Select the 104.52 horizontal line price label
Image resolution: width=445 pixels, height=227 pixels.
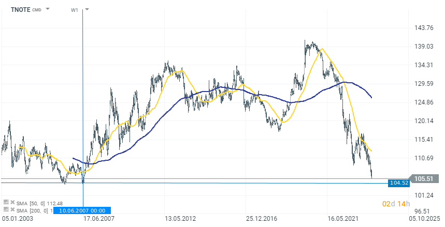(x=399, y=183)
